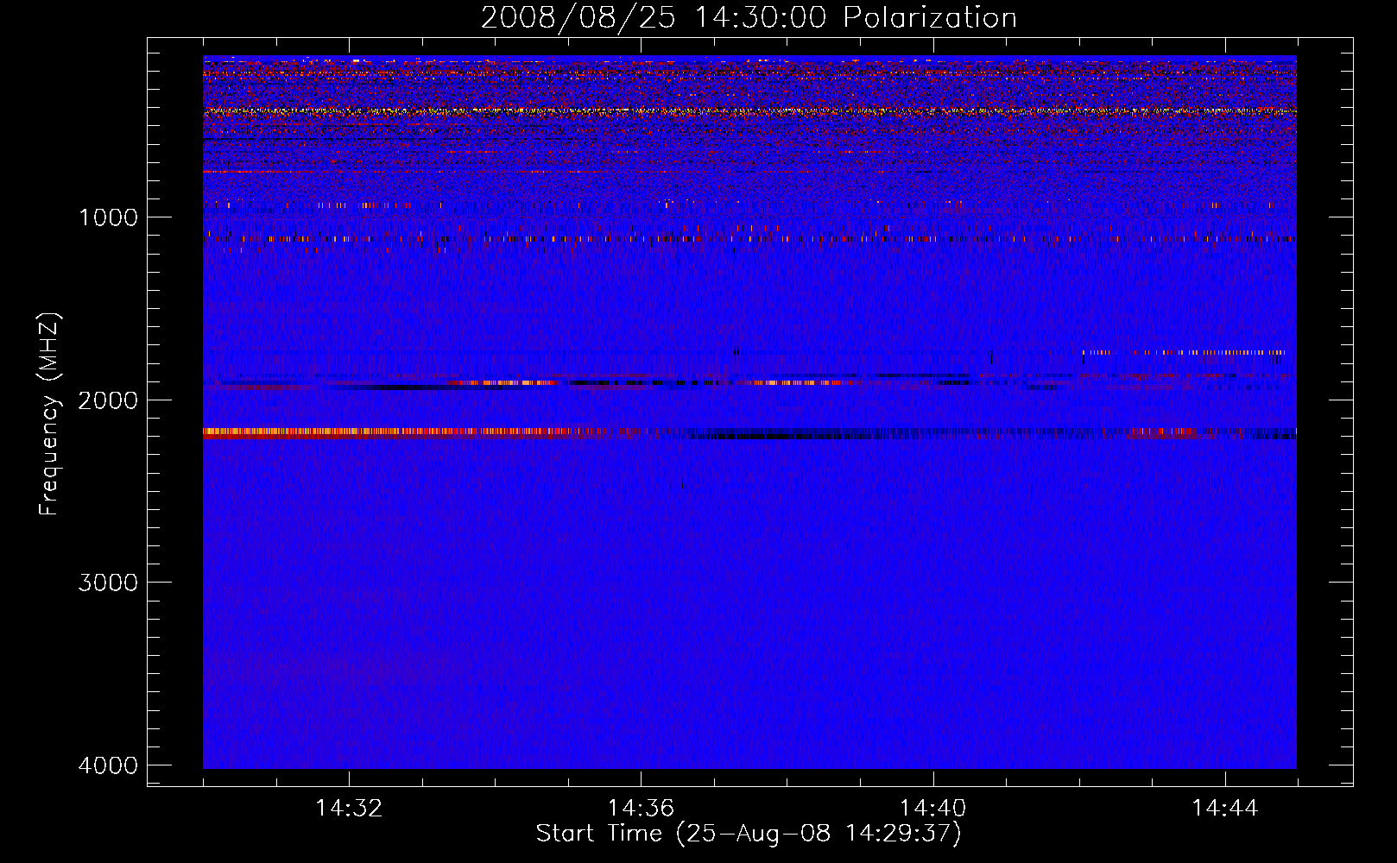The width and height of the screenshot is (1397, 863).
Task: Click the 14:36 time tick label
Action: pyautogui.click(x=641, y=809)
